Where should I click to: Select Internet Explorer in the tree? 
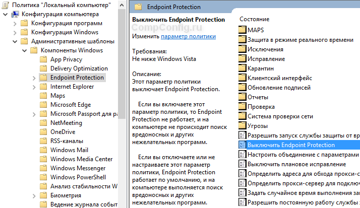[72, 87]
